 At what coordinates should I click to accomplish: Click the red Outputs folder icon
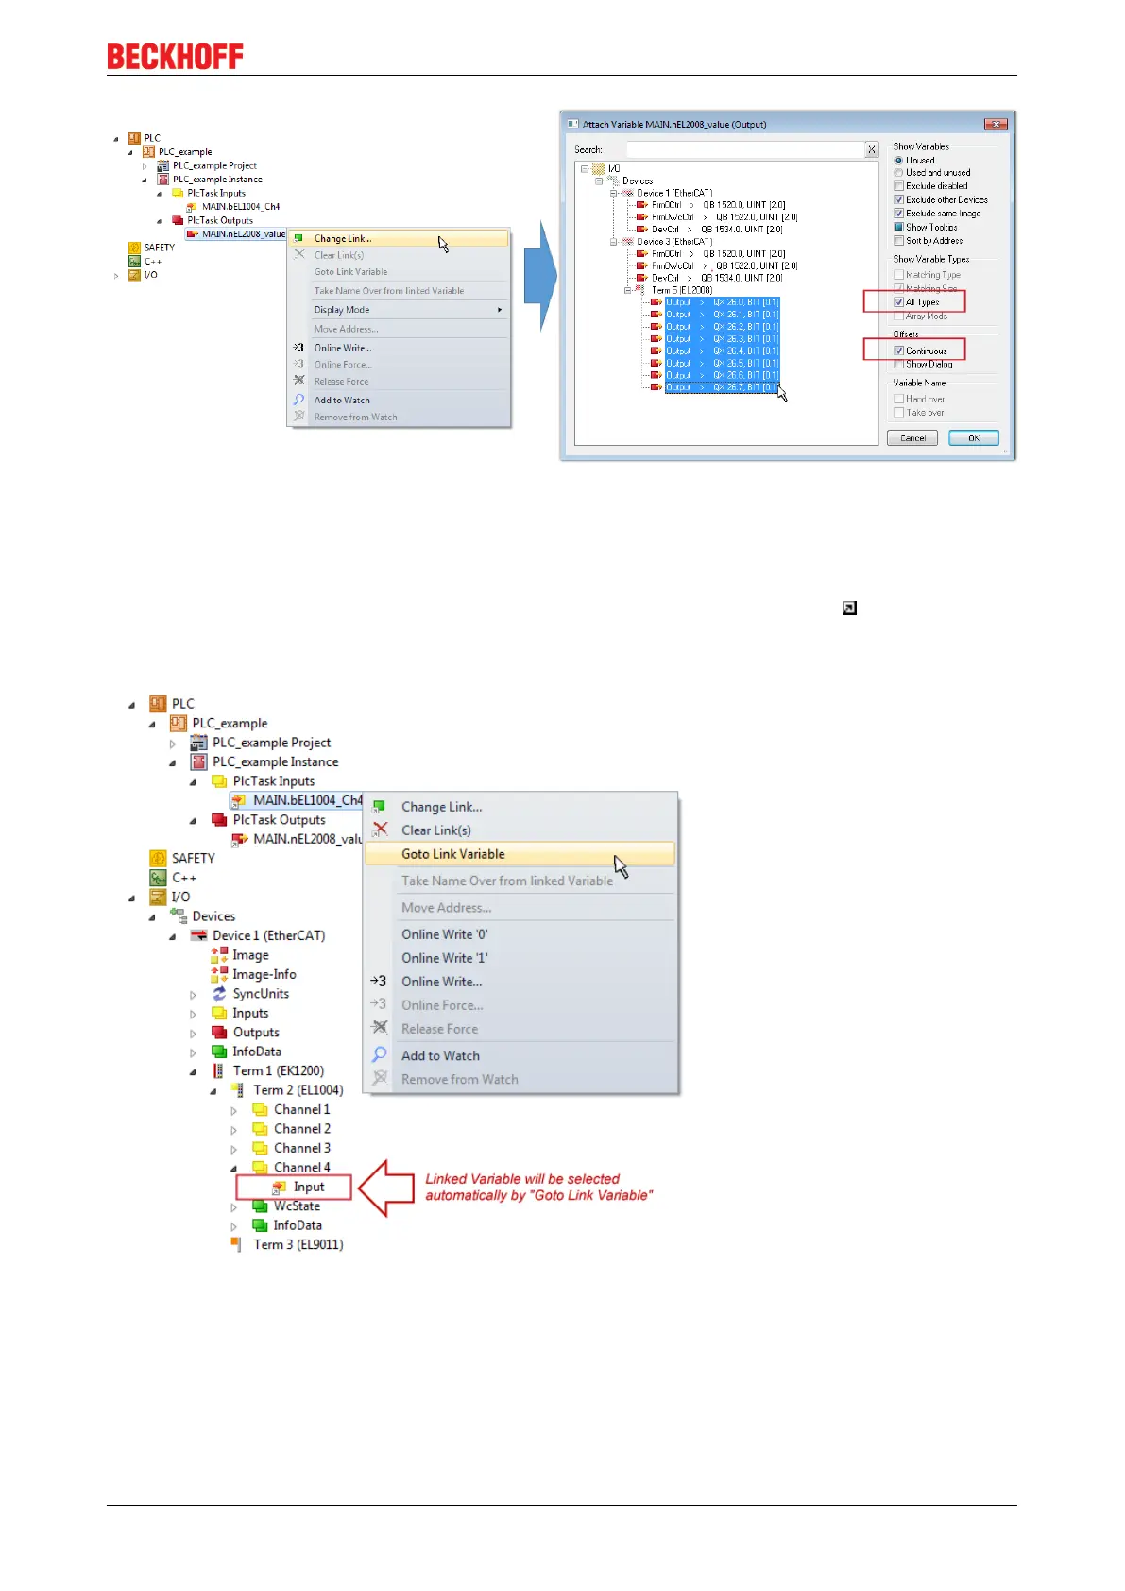click(219, 1033)
